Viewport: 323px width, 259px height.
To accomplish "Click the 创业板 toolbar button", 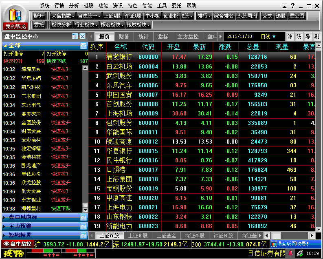I will [x=171, y=16].
